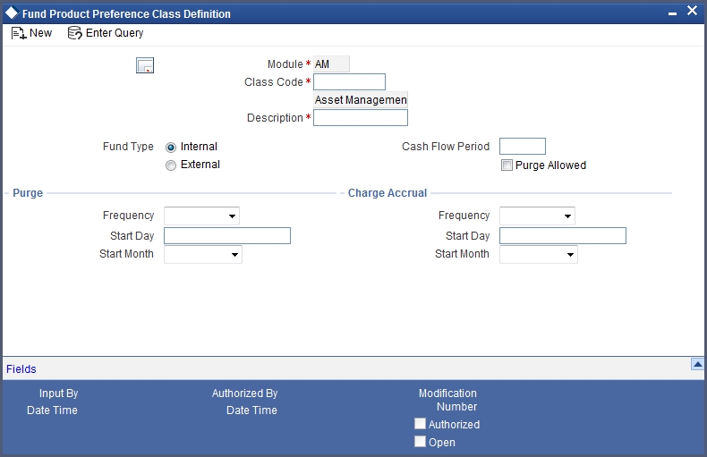The width and height of the screenshot is (707, 457).
Task: Click the Enter Query toolbar label
Action: (x=115, y=33)
